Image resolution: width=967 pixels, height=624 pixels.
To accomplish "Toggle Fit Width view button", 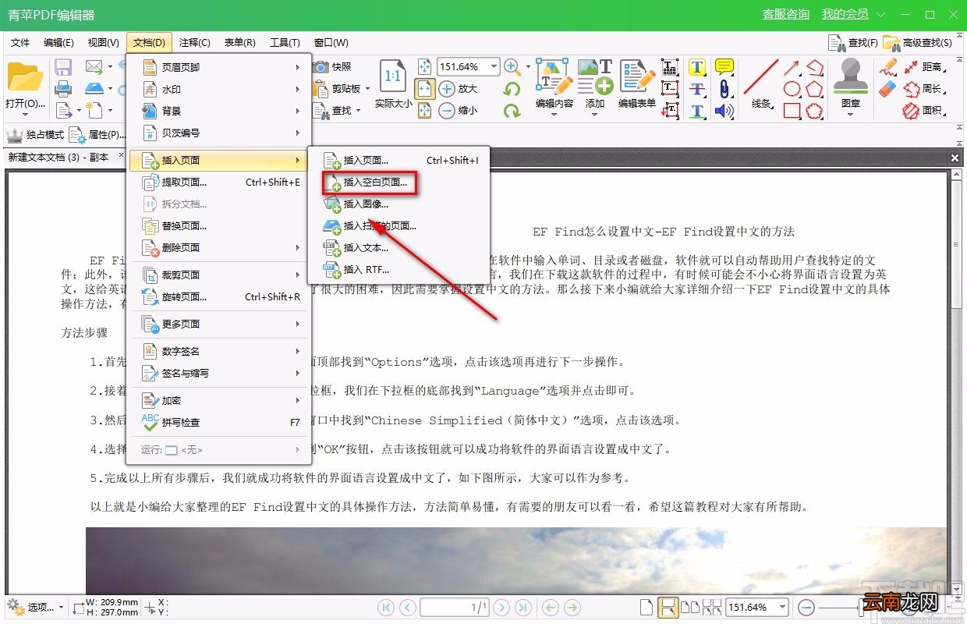I will 425,89.
